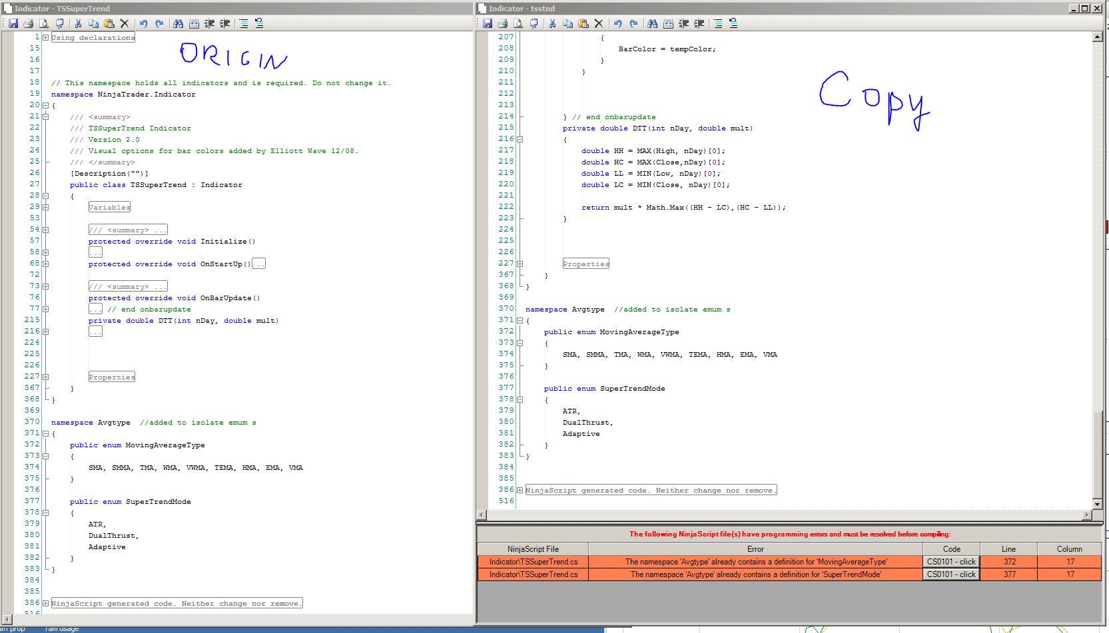Click Indicator\TSSuperTrend.cs cell in second error row

click(533, 574)
